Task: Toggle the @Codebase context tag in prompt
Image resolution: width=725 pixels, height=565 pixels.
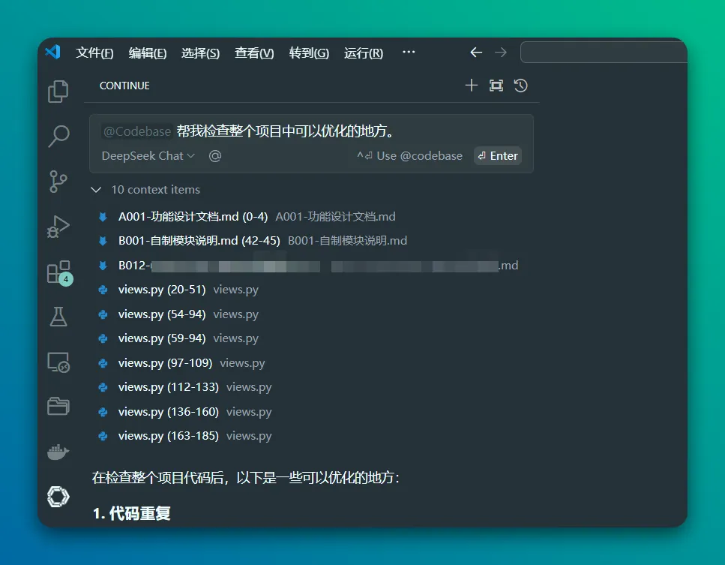Action: tap(137, 131)
